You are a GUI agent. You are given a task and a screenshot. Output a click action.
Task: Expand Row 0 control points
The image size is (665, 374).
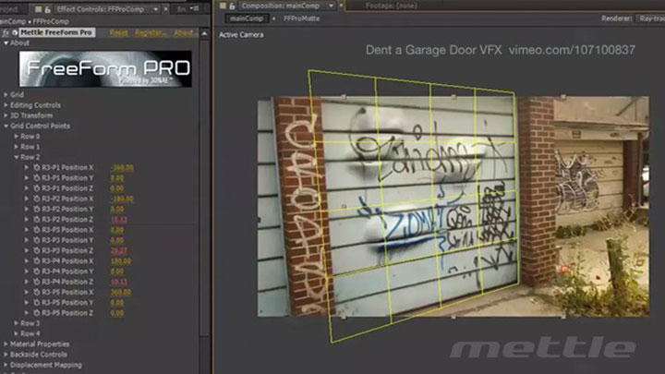click(16, 136)
